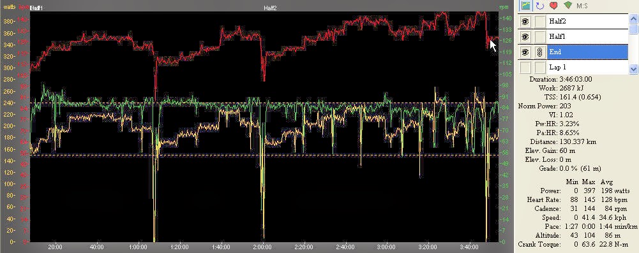Viewport: 639px width, 253px height.
Task: Toggle the link box beside Half1
Action: (540, 37)
